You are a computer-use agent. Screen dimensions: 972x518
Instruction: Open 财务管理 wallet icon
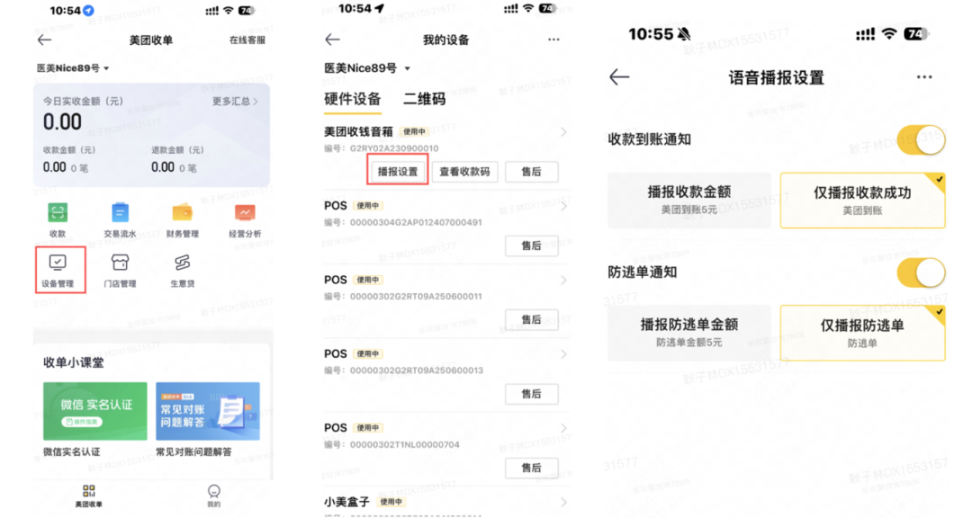182,212
